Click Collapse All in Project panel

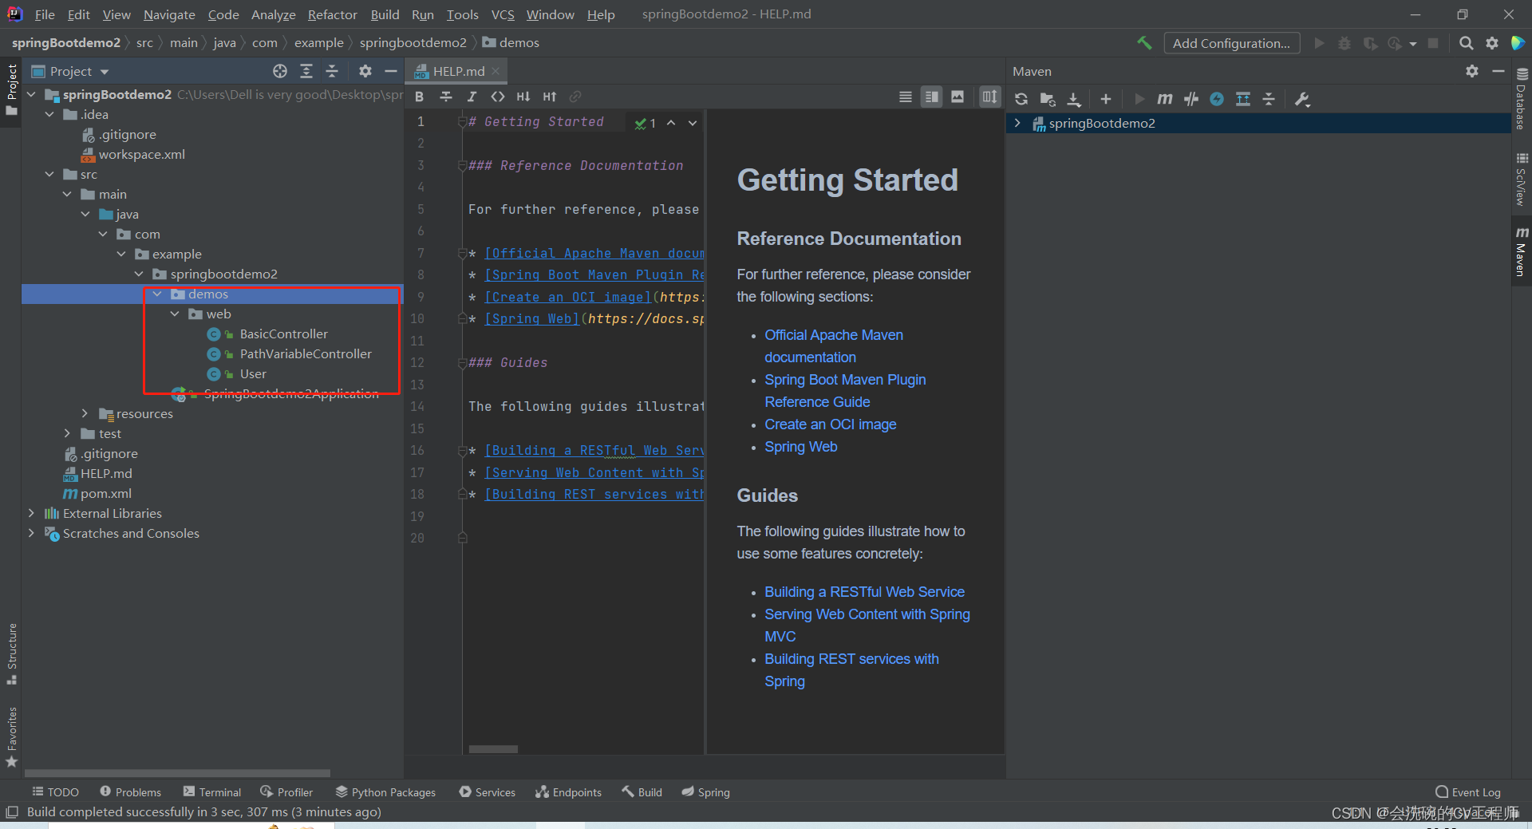click(x=332, y=71)
